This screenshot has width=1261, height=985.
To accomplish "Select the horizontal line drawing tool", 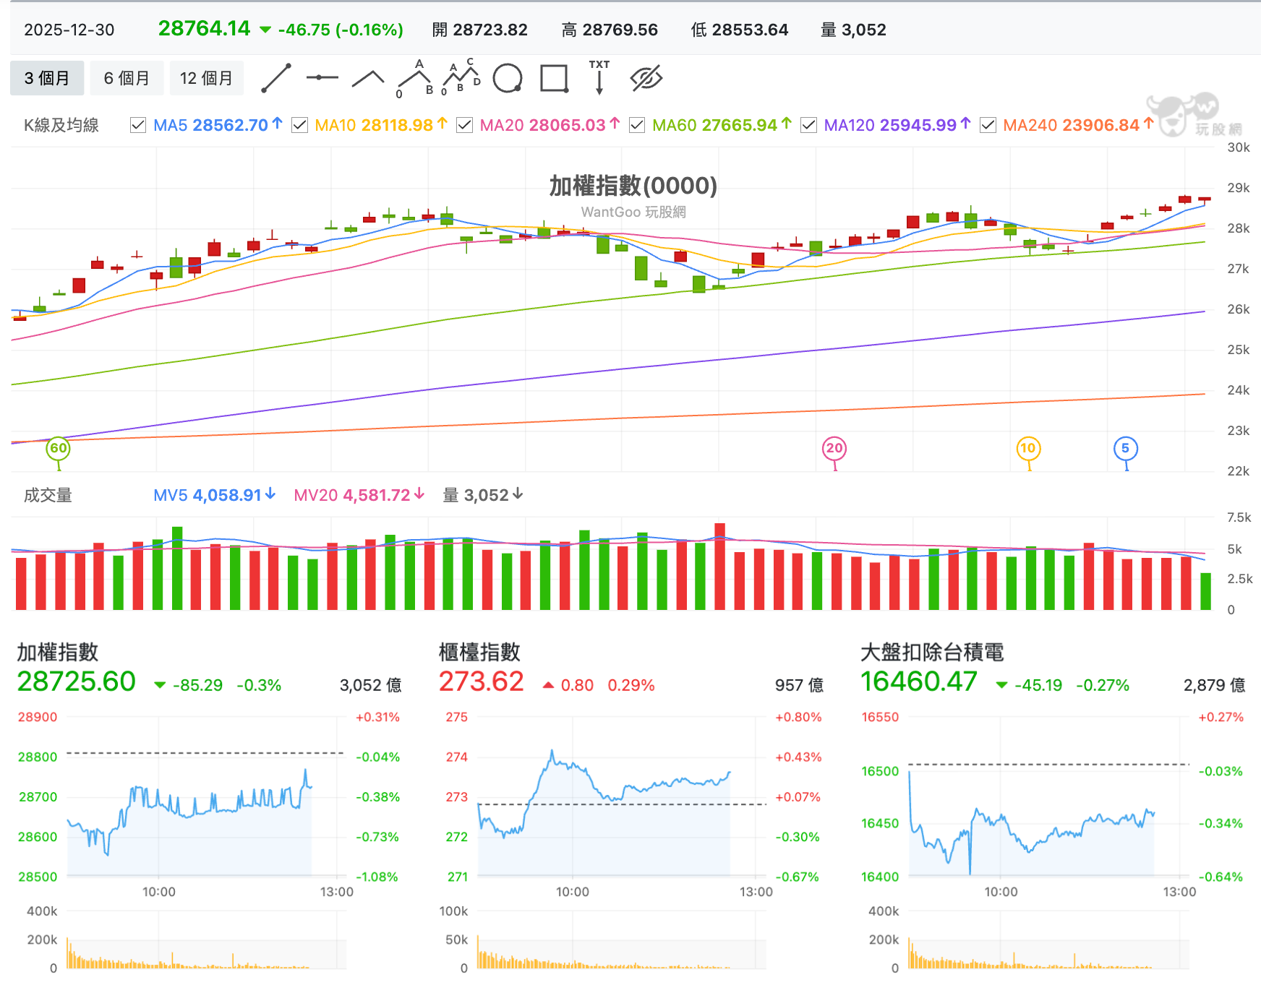I will point(322,78).
